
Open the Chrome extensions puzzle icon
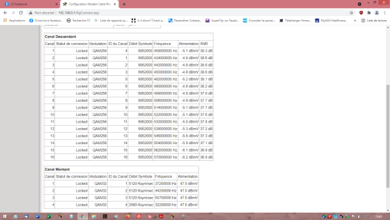pos(369,13)
